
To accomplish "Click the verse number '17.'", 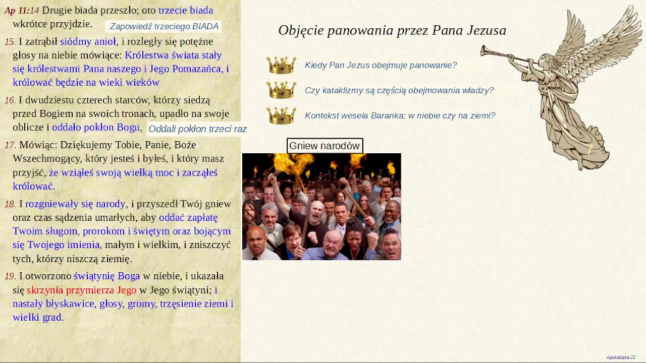I will [10, 145].
